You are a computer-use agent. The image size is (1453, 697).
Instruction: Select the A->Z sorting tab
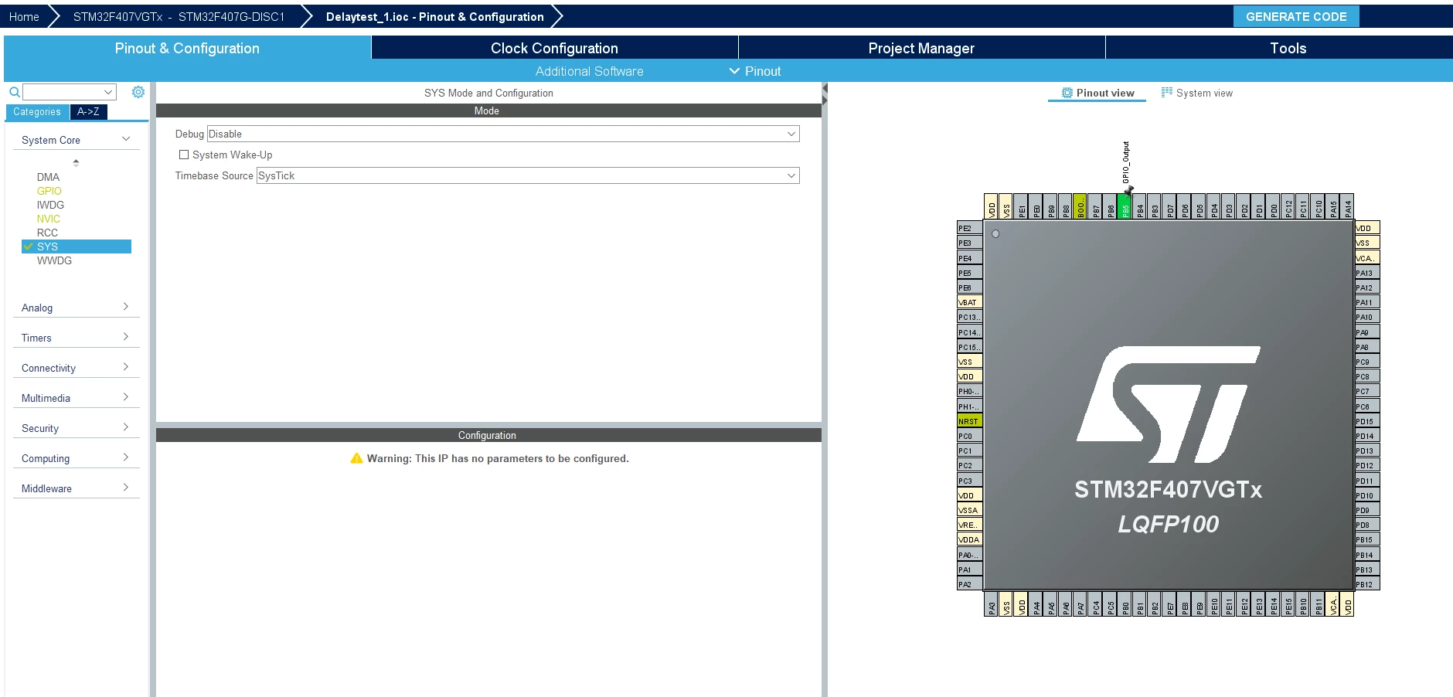coord(88,112)
